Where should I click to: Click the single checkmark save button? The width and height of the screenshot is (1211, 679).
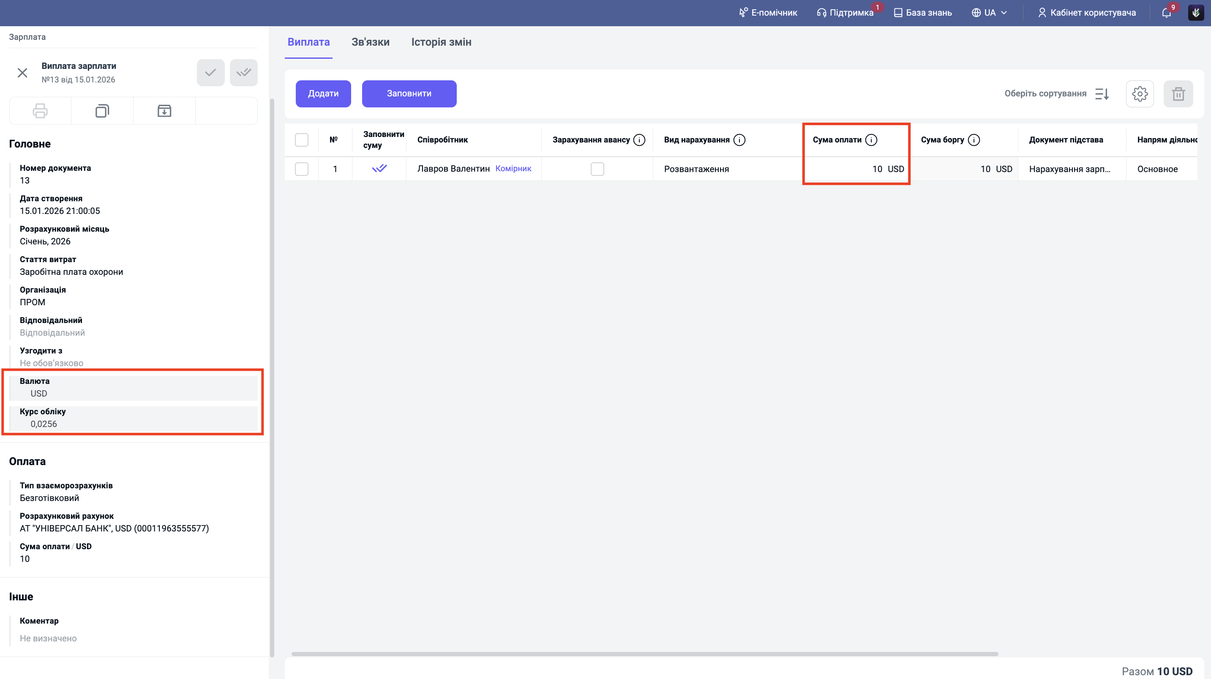click(210, 72)
